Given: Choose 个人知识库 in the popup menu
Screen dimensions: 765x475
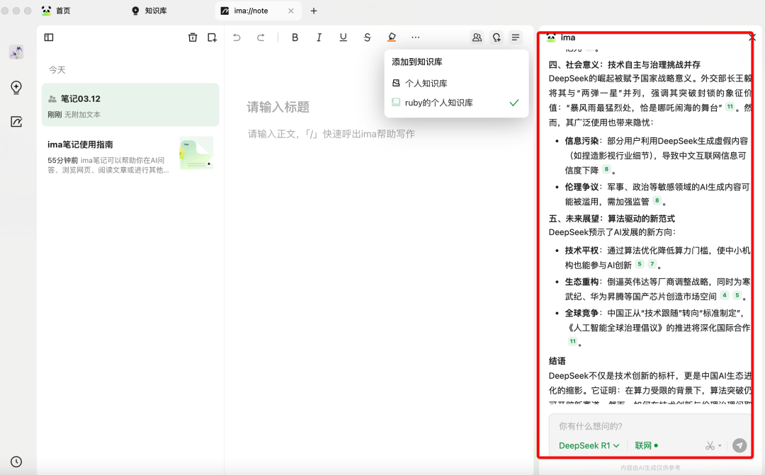Looking at the screenshot, I should click(x=456, y=84).
